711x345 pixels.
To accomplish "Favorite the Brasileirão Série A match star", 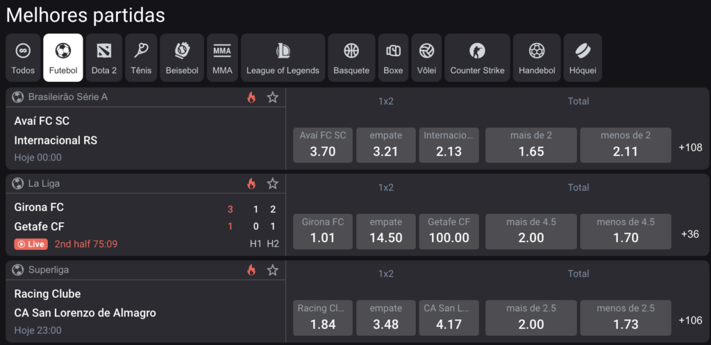I will click(x=272, y=97).
